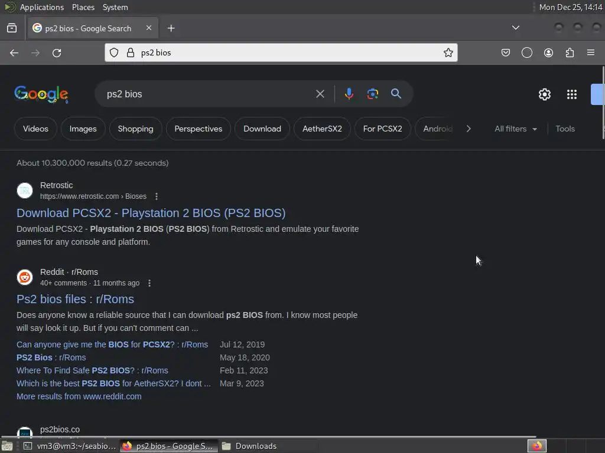Click Firefox icon in system tray
This screenshot has height=453, width=605.
click(536, 446)
